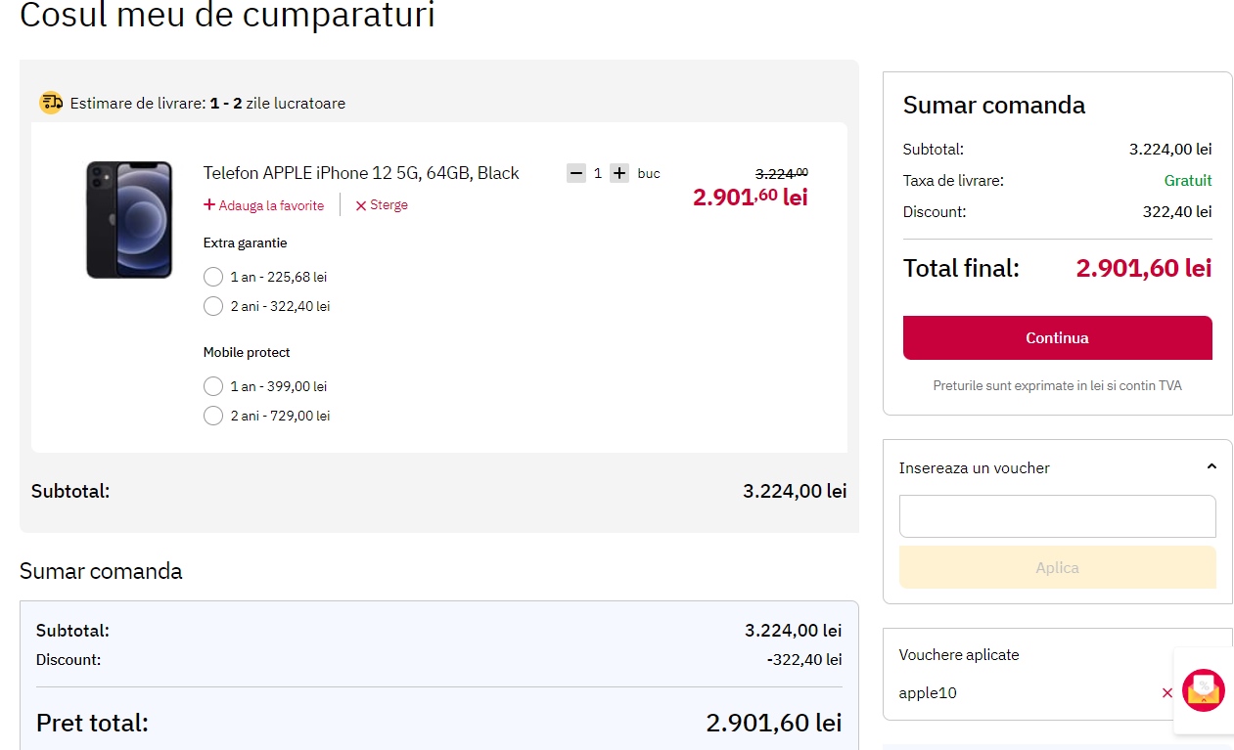Delete product with Sterge link
The height and width of the screenshot is (750, 1234).
(382, 205)
